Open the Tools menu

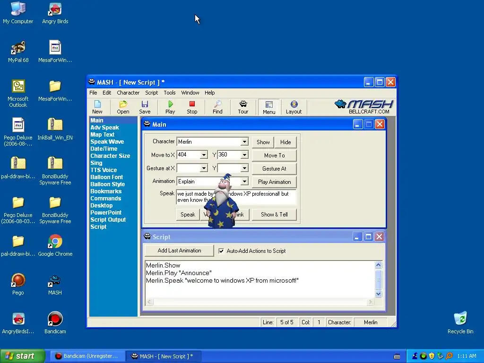click(170, 93)
